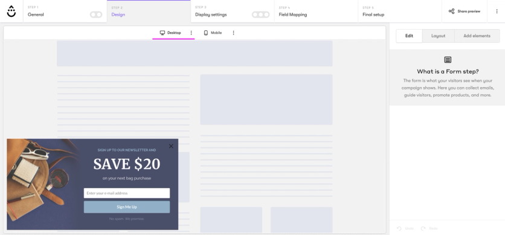Go to Step 3 Display settings
Image resolution: width=505 pixels, height=235 pixels.
point(233,11)
